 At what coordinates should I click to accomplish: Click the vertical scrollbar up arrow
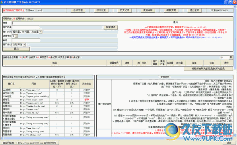[x=235, y=7]
